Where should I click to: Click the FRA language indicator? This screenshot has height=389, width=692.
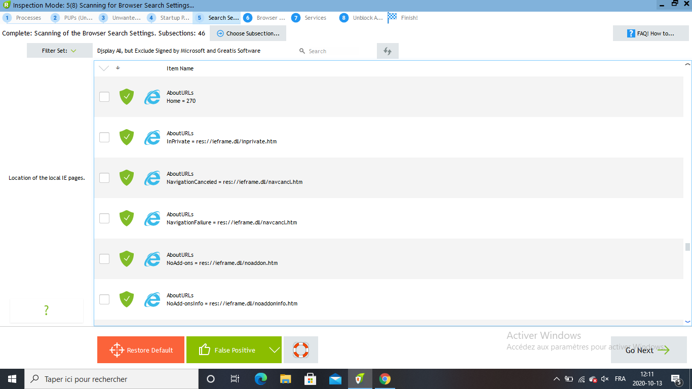coord(620,379)
